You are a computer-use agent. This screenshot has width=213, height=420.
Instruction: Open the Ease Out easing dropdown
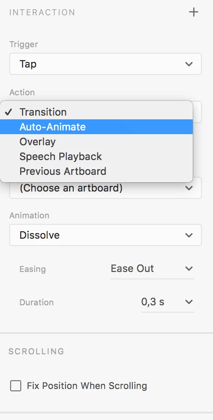click(x=153, y=269)
